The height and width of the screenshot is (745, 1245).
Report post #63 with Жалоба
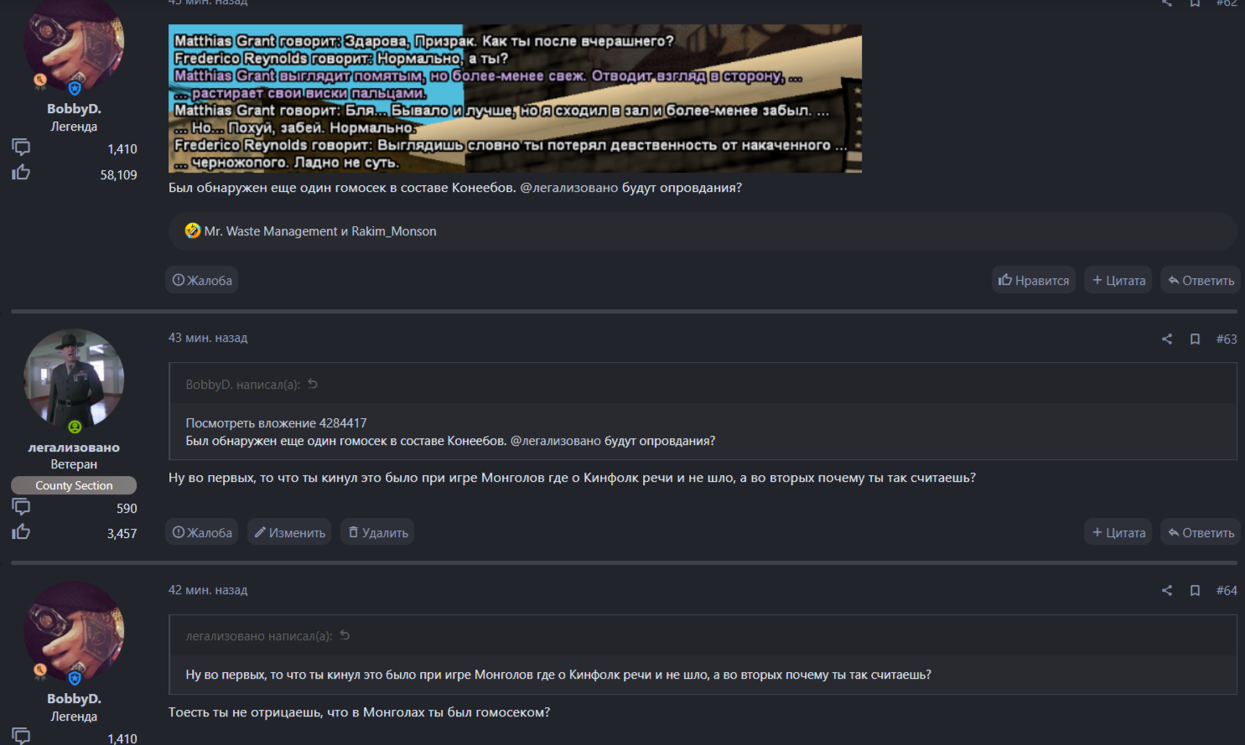[202, 532]
